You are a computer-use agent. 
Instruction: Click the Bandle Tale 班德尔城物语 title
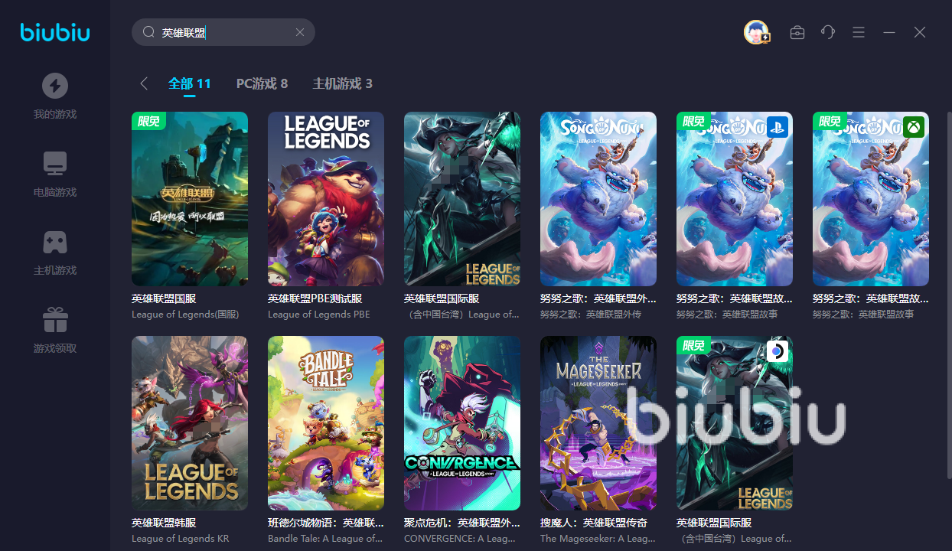click(x=325, y=523)
